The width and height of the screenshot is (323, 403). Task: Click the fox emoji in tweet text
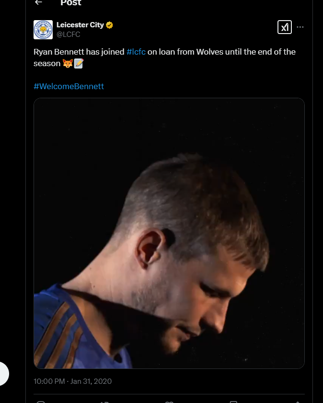coord(68,63)
